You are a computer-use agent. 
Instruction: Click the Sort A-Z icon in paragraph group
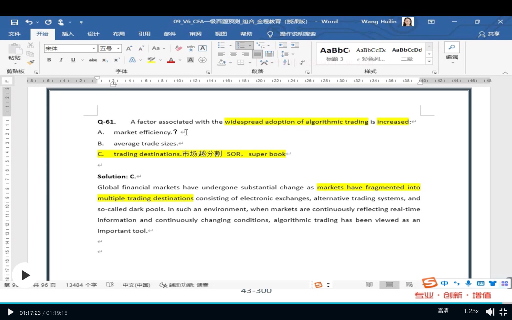click(x=286, y=62)
